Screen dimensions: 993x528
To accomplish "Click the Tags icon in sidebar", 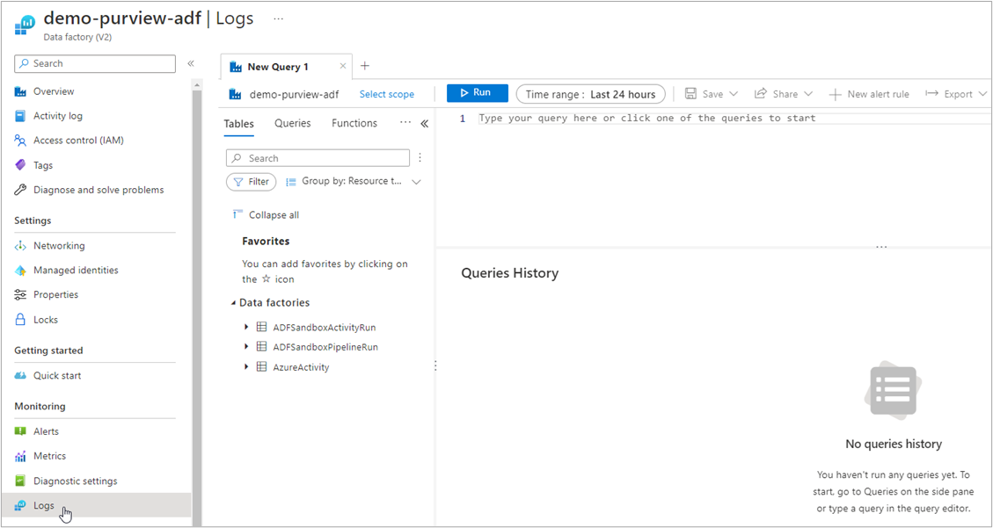I will tap(20, 165).
